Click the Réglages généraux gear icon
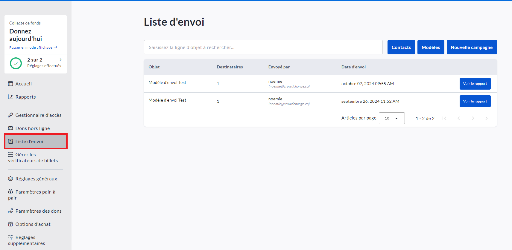 10,179
